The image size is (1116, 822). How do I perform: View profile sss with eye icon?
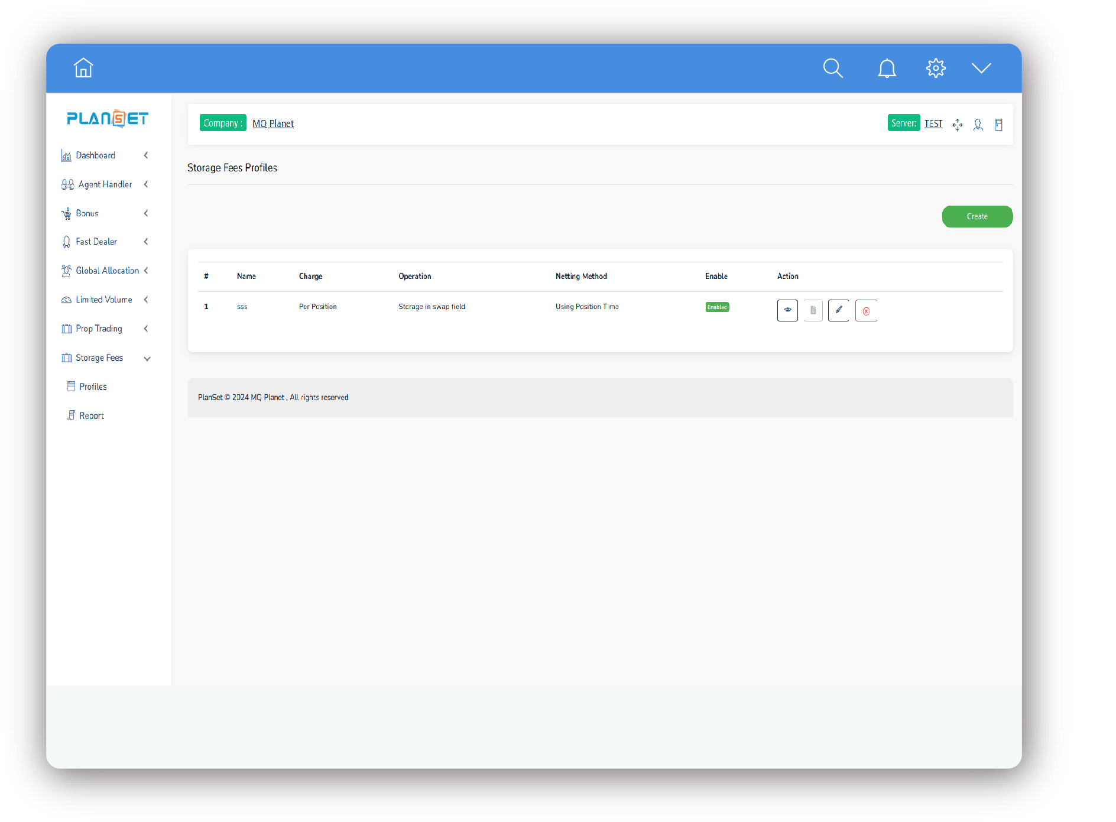pos(787,310)
